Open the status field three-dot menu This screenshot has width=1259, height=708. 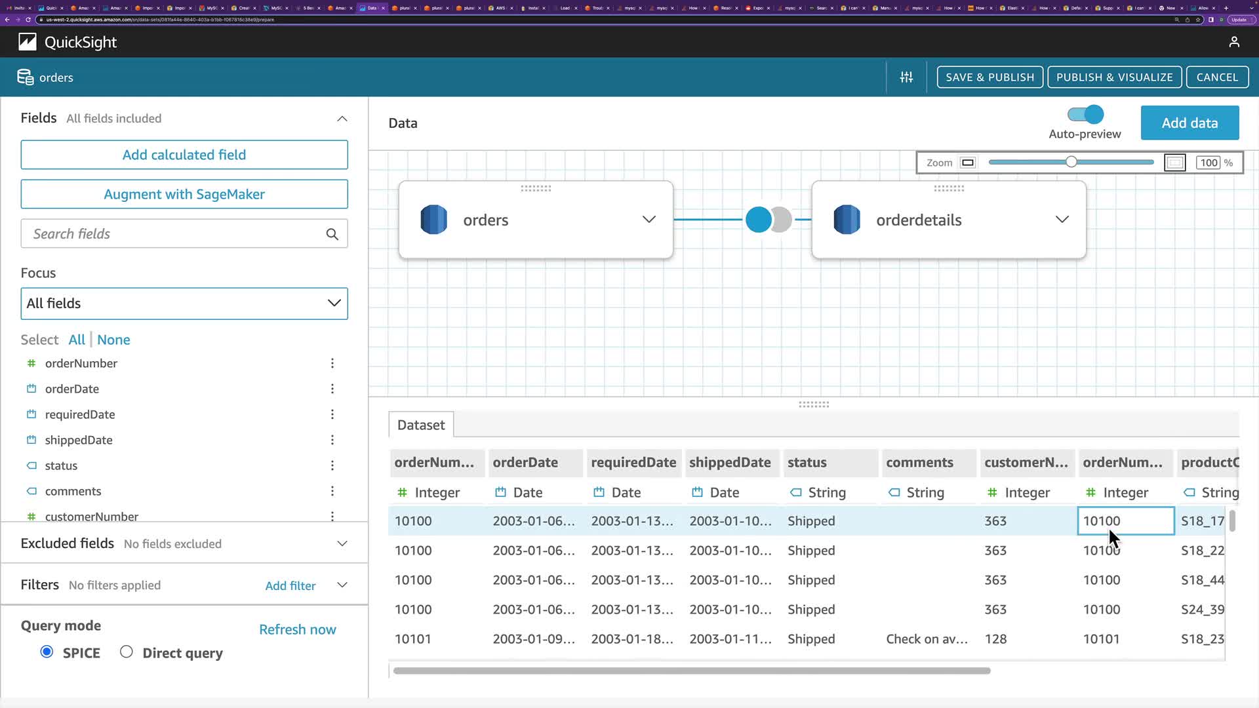pos(332,465)
